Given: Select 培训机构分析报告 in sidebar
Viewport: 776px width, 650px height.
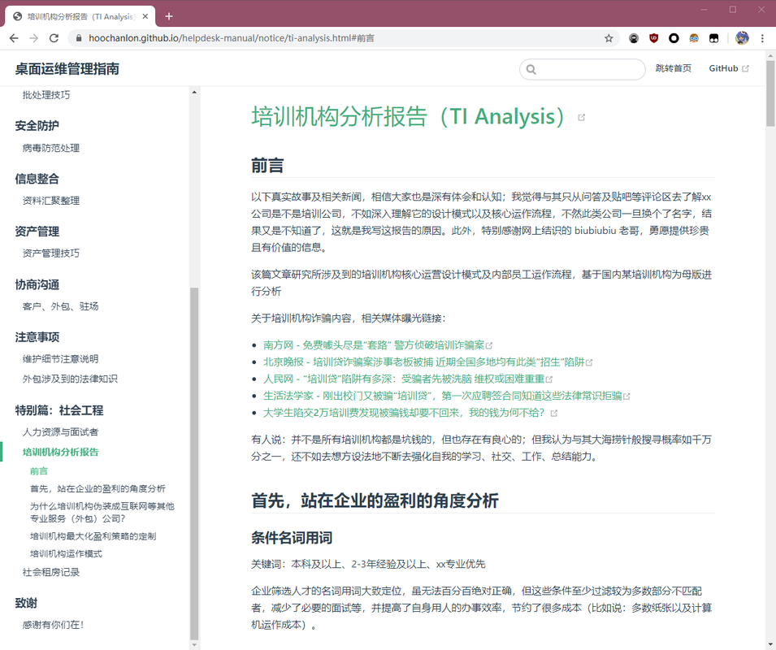Looking at the screenshot, I should 60,452.
